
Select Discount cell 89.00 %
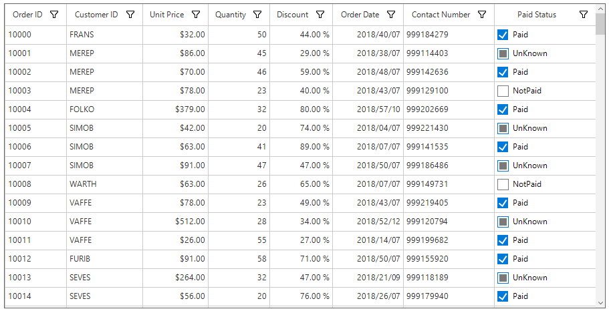coord(301,147)
